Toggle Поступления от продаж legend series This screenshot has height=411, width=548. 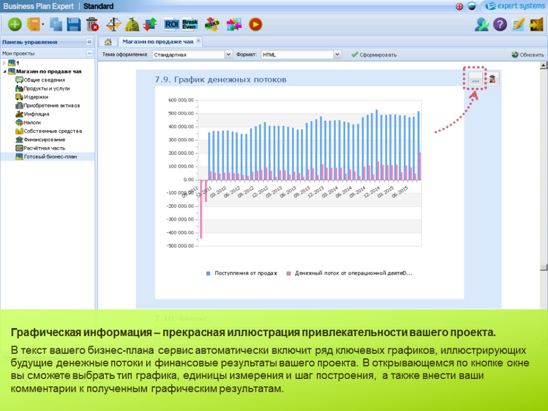pyautogui.click(x=242, y=273)
